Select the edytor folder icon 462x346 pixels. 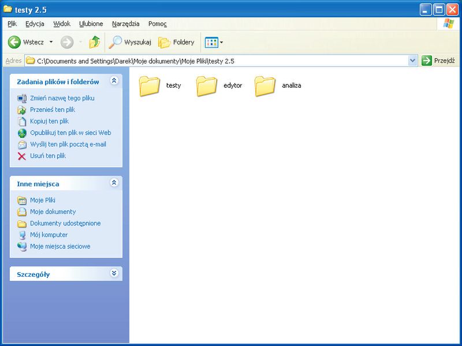point(207,86)
